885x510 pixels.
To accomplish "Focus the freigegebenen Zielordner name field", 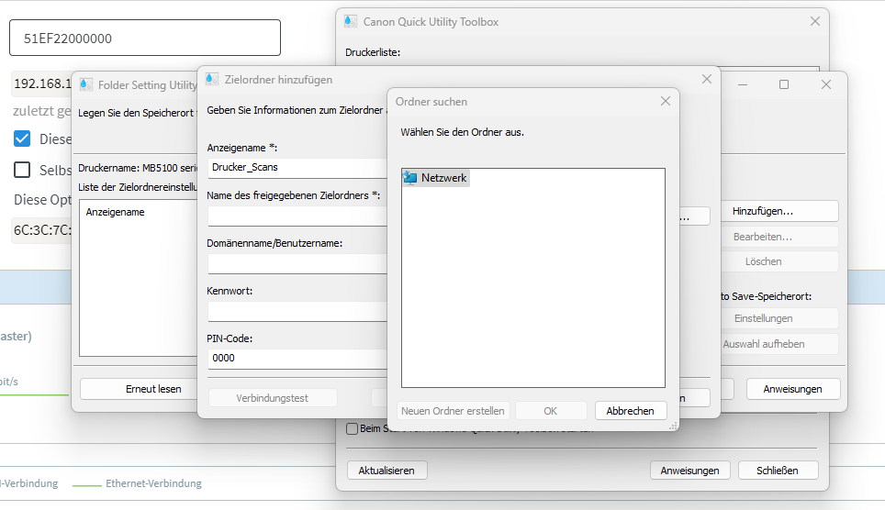I will 297,216.
